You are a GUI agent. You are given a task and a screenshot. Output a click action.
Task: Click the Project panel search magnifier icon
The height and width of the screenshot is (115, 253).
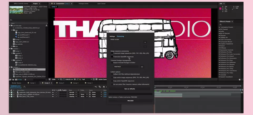click(11, 20)
